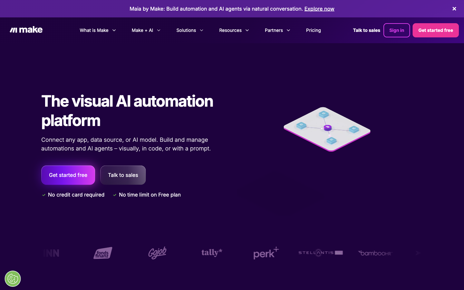Follow the Explore now link
This screenshot has height=290, width=464.
click(319, 9)
